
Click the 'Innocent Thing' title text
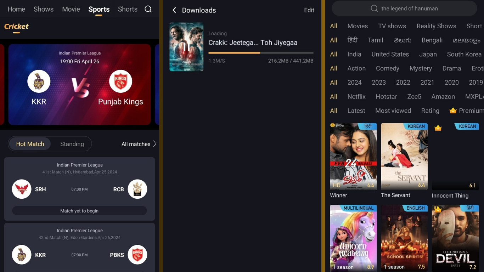coord(450,195)
